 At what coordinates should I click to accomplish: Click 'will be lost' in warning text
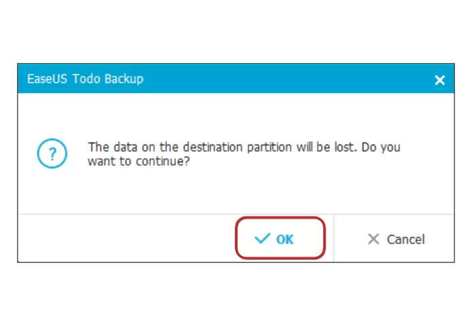click(330, 147)
